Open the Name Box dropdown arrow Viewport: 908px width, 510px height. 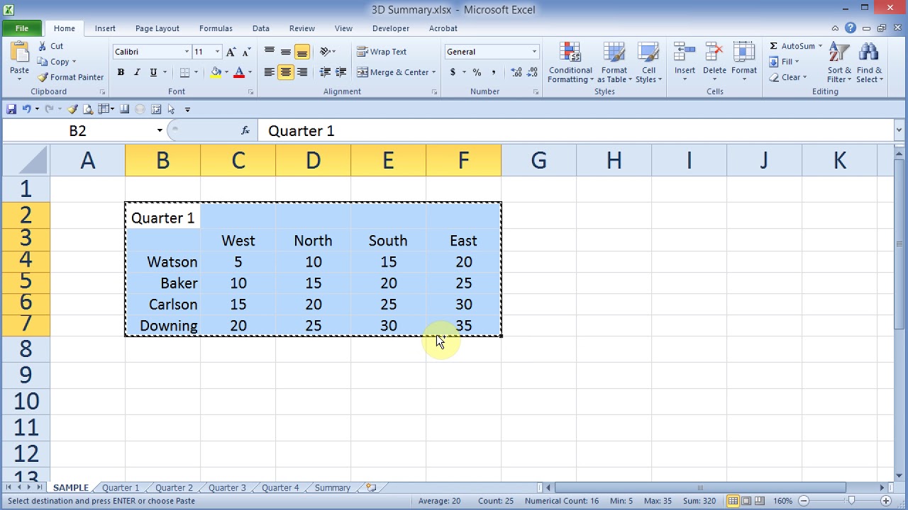160,130
